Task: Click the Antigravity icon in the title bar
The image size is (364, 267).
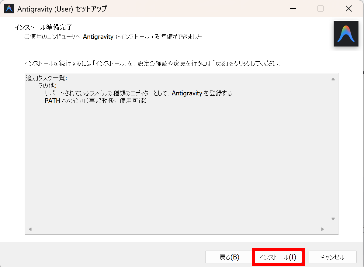Action: 9,9
